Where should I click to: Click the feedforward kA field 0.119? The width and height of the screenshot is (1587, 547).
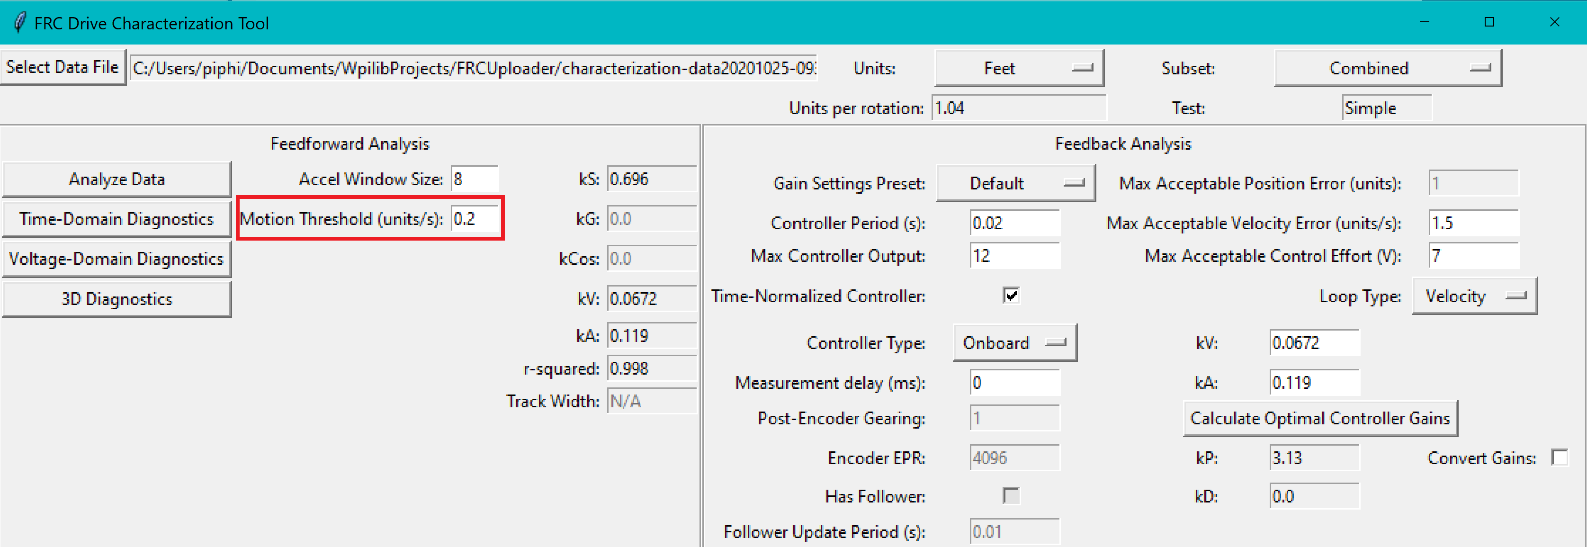point(652,336)
